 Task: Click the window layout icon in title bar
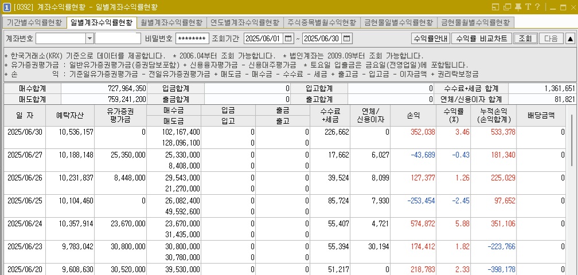495,7
